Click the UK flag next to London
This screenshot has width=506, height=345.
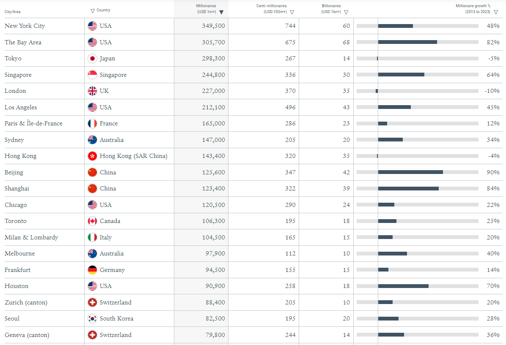92,91
